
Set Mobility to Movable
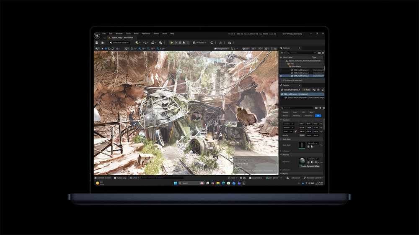(316, 136)
